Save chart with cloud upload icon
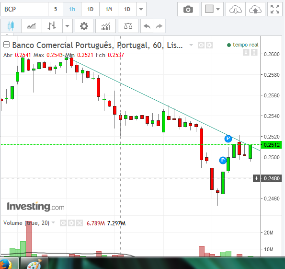Viewport: 285px width, 269px height. coord(255,9)
